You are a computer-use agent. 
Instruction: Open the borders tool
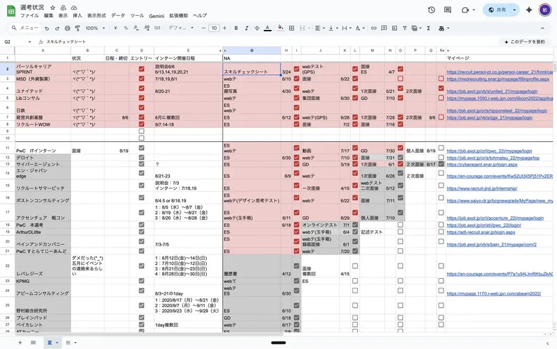291,28
